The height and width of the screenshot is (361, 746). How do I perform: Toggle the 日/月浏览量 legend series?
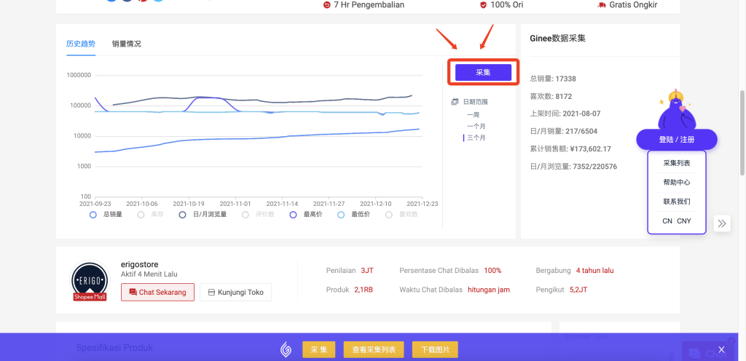tap(203, 214)
